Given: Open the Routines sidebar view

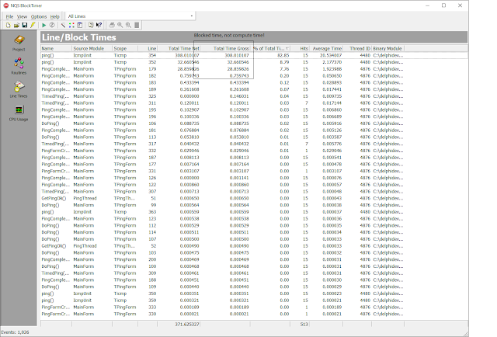Looking at the screenshot, I should [x=19, y=67].
